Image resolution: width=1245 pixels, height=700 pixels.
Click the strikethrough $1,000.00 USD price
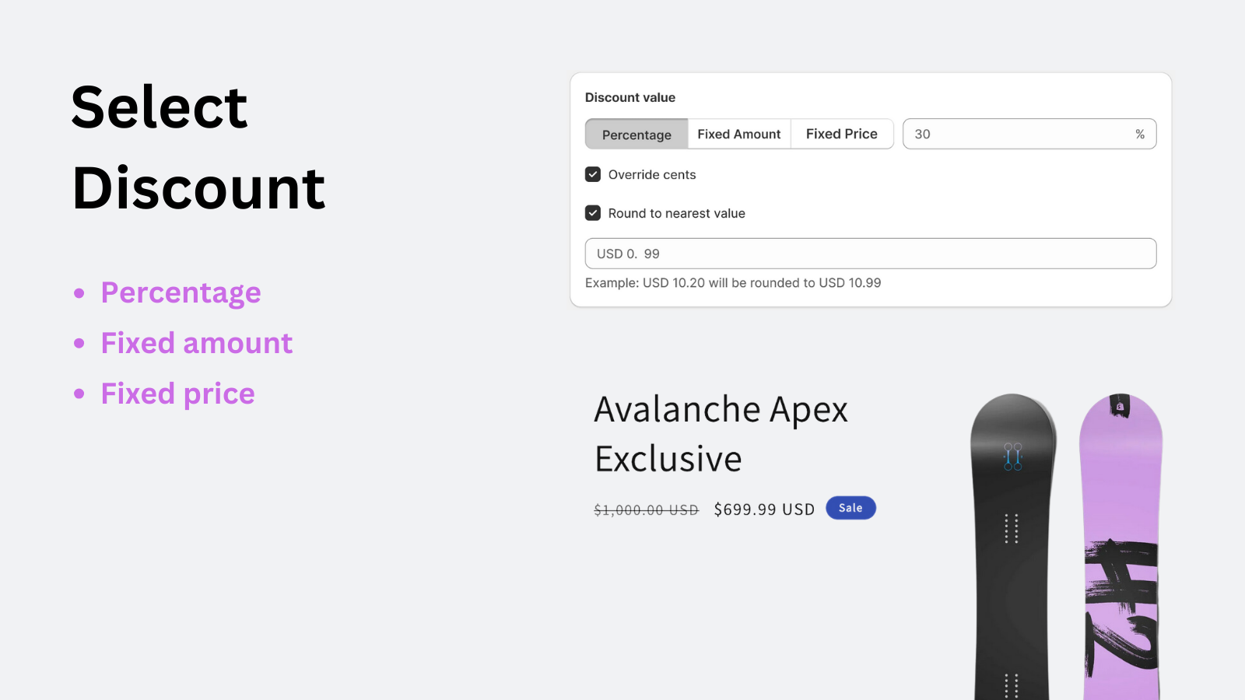[x=644, y=509]
